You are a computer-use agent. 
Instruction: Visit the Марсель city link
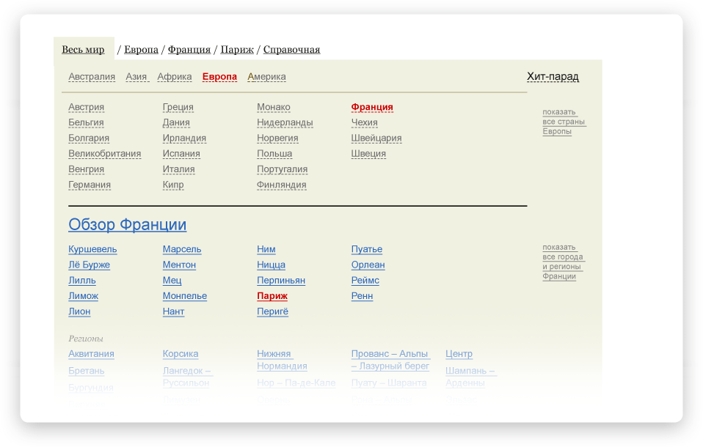182,249
